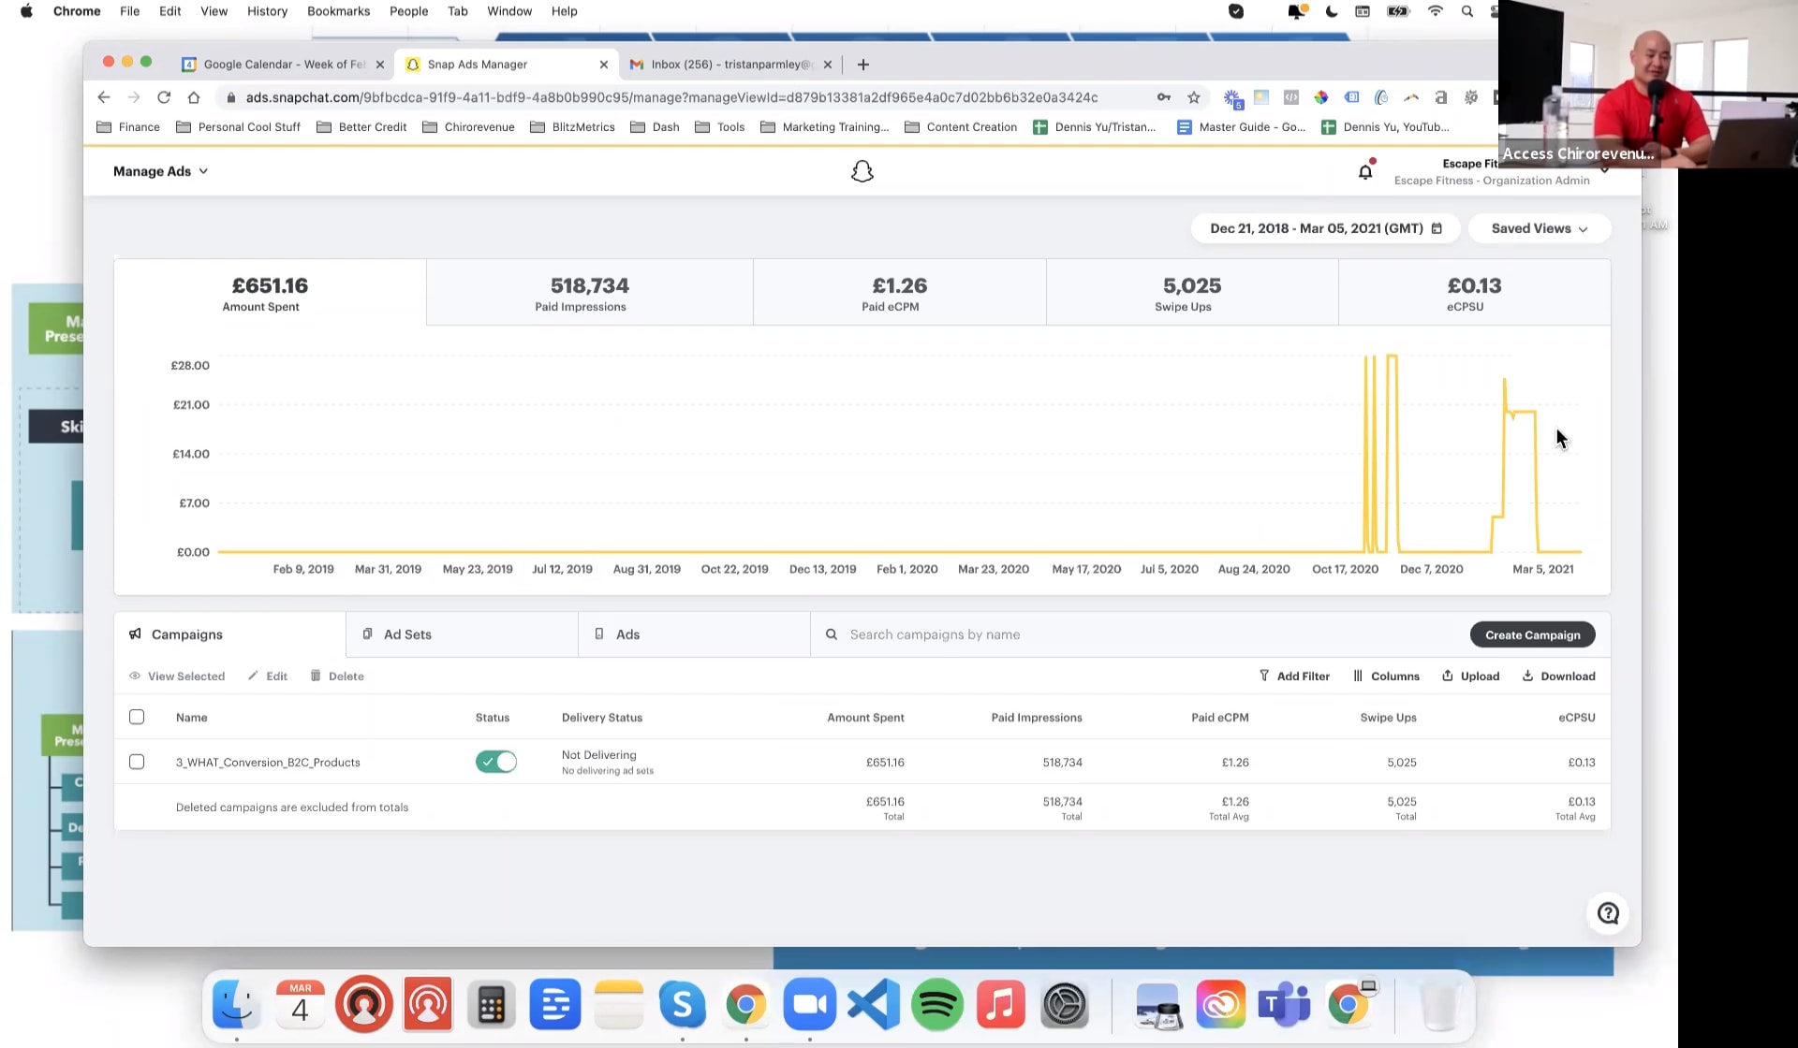Open the date range picker

(1324, 228)
